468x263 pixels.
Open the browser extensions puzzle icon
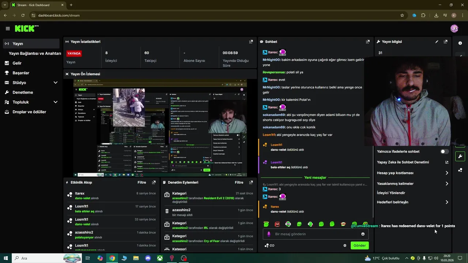(423, 15)
